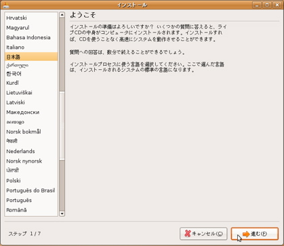284x246 pixels.
Task: Choose the plain Português entry
Action: pyautogui.click(x=31, y=200)
